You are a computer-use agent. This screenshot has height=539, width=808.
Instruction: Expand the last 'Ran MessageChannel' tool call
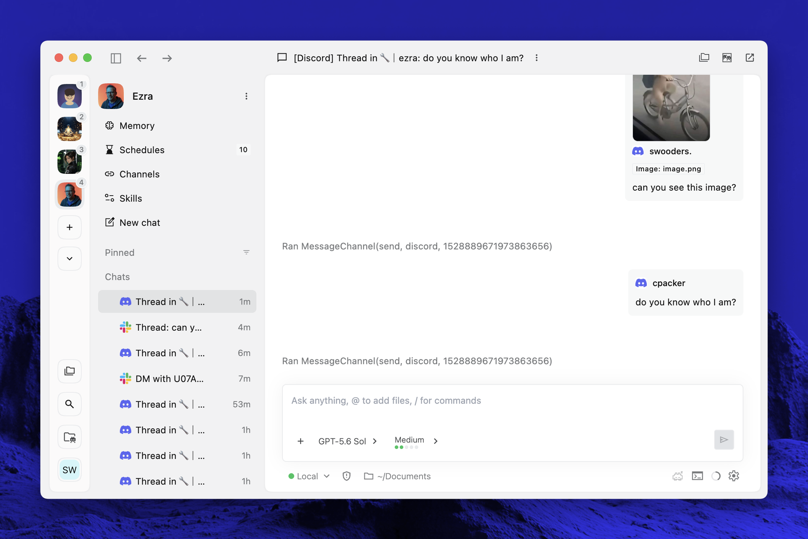pos(417,361)
